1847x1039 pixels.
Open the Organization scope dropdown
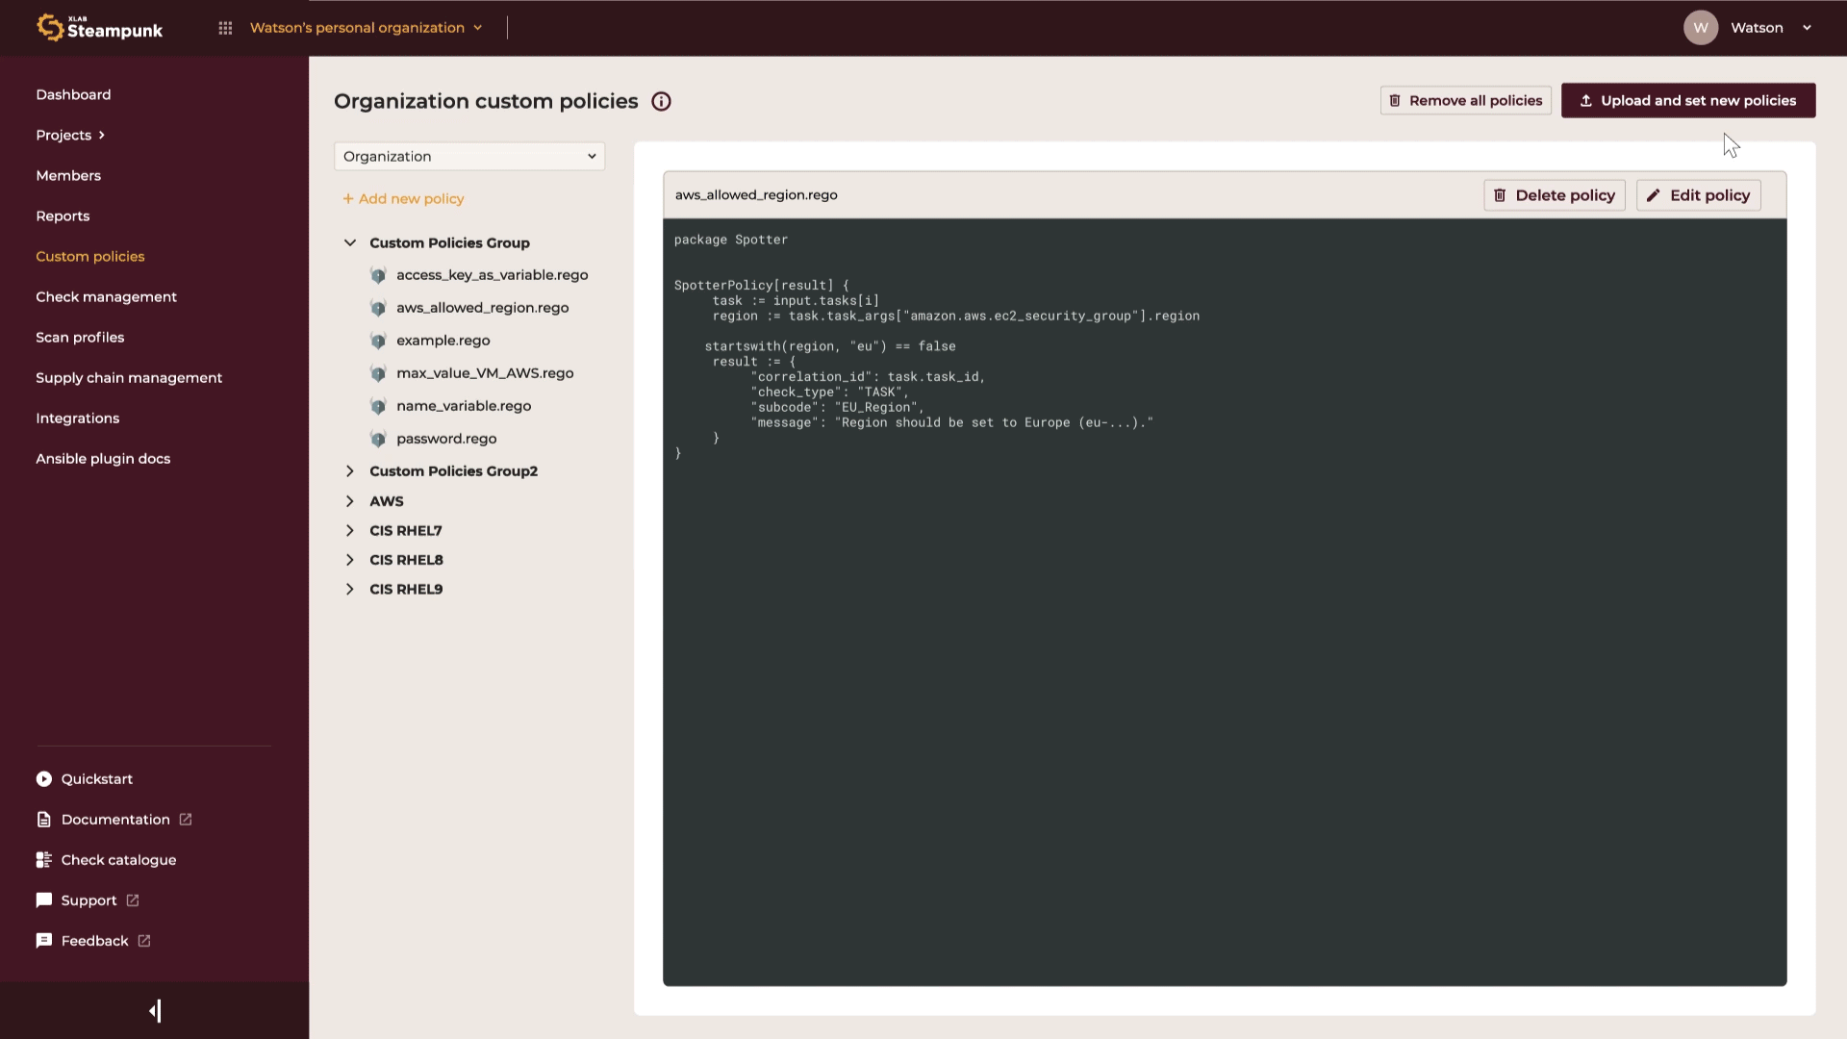coord(469,157)
